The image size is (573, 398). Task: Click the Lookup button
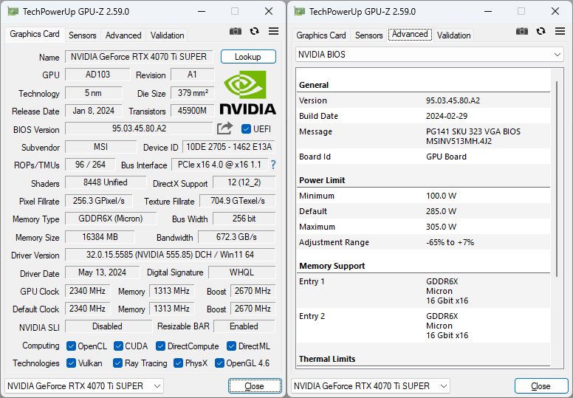coord(248,57)
